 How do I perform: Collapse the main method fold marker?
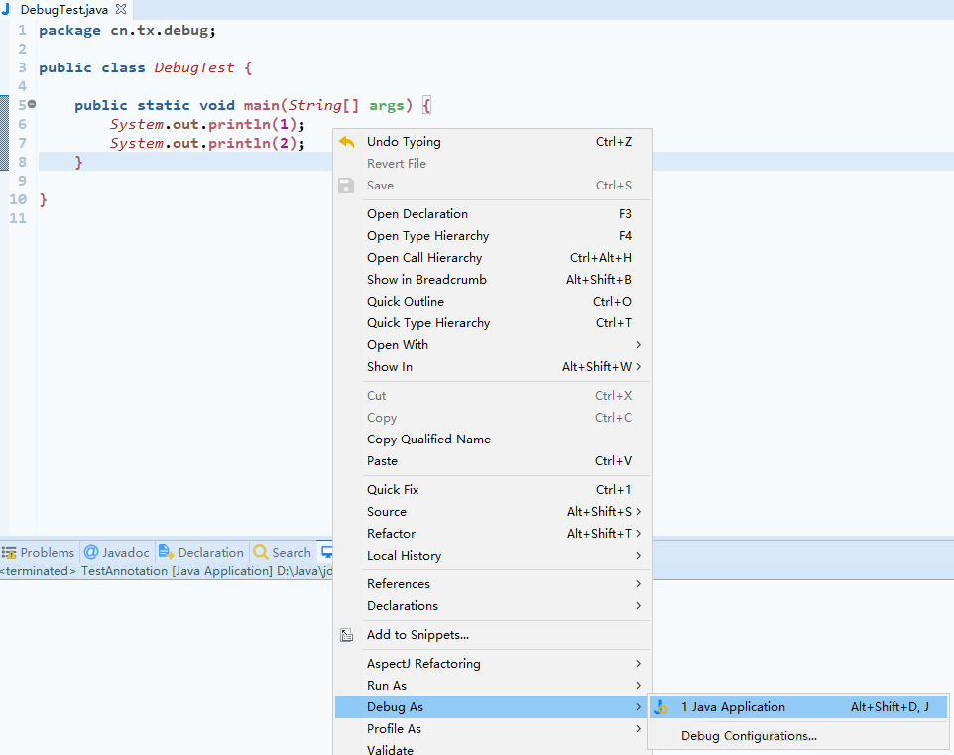tap(32, 105)
